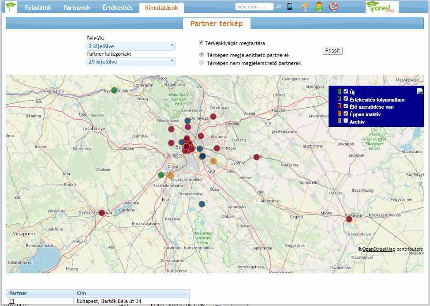Open the mobile phone icon

click(x=290, y=7)
